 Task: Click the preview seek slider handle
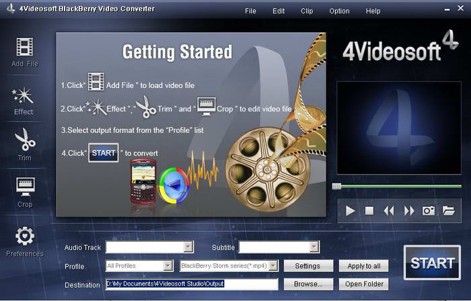click(336, 187)
